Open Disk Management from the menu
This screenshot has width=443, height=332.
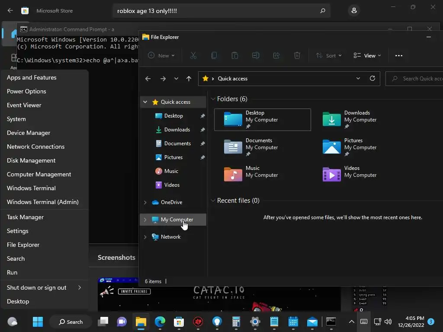click(45, 161)
